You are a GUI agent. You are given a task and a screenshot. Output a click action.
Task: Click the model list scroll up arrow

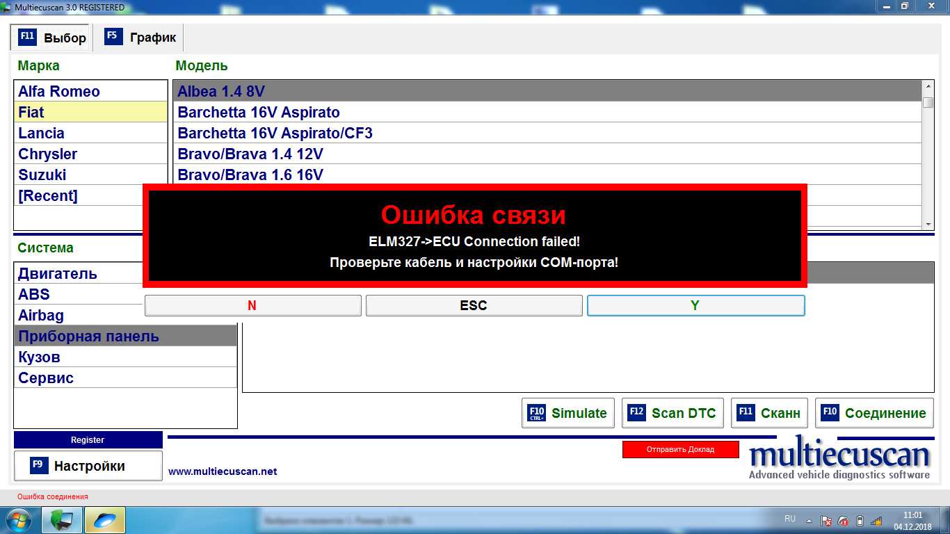click(x=928, y=86)
